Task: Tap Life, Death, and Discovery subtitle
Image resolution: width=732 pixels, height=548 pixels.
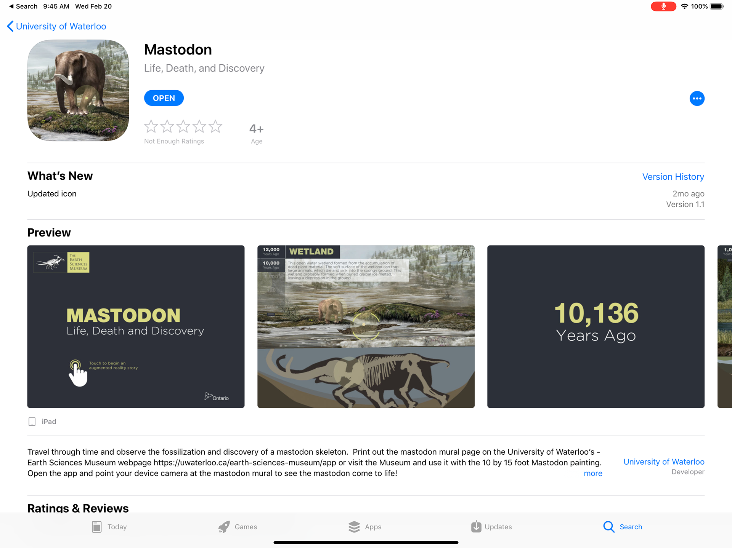Action: [x=204, y=68]
